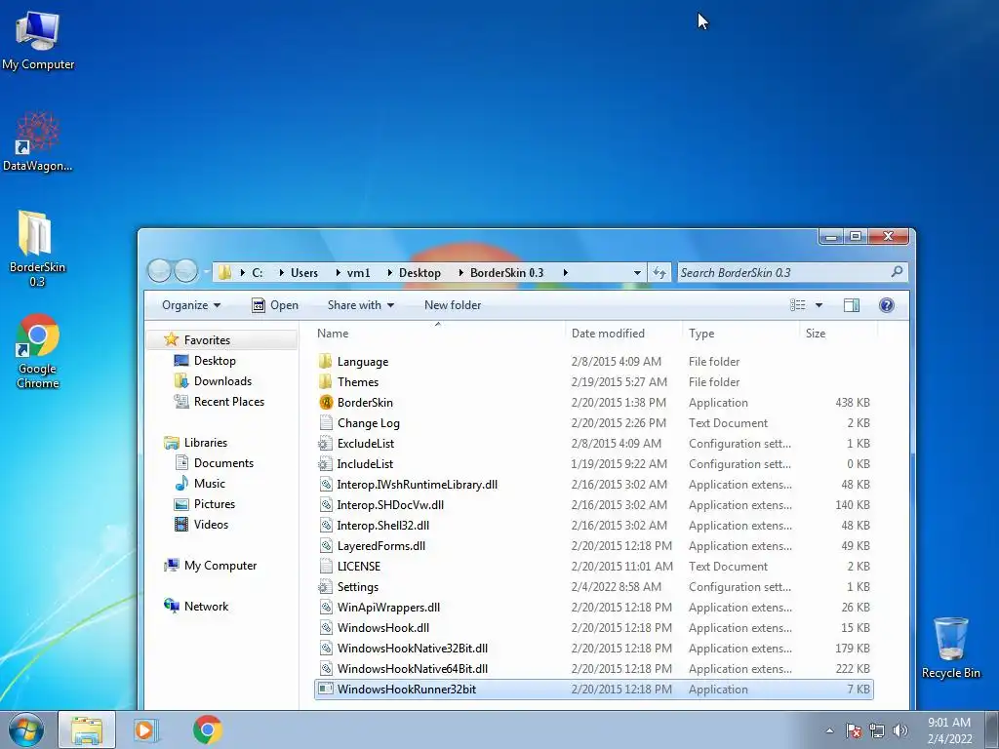The height and width of the screenshot is (749, 999).
Task: Refresh the BorderSkin 0.3 folder view
Action: tap(659, 273)
